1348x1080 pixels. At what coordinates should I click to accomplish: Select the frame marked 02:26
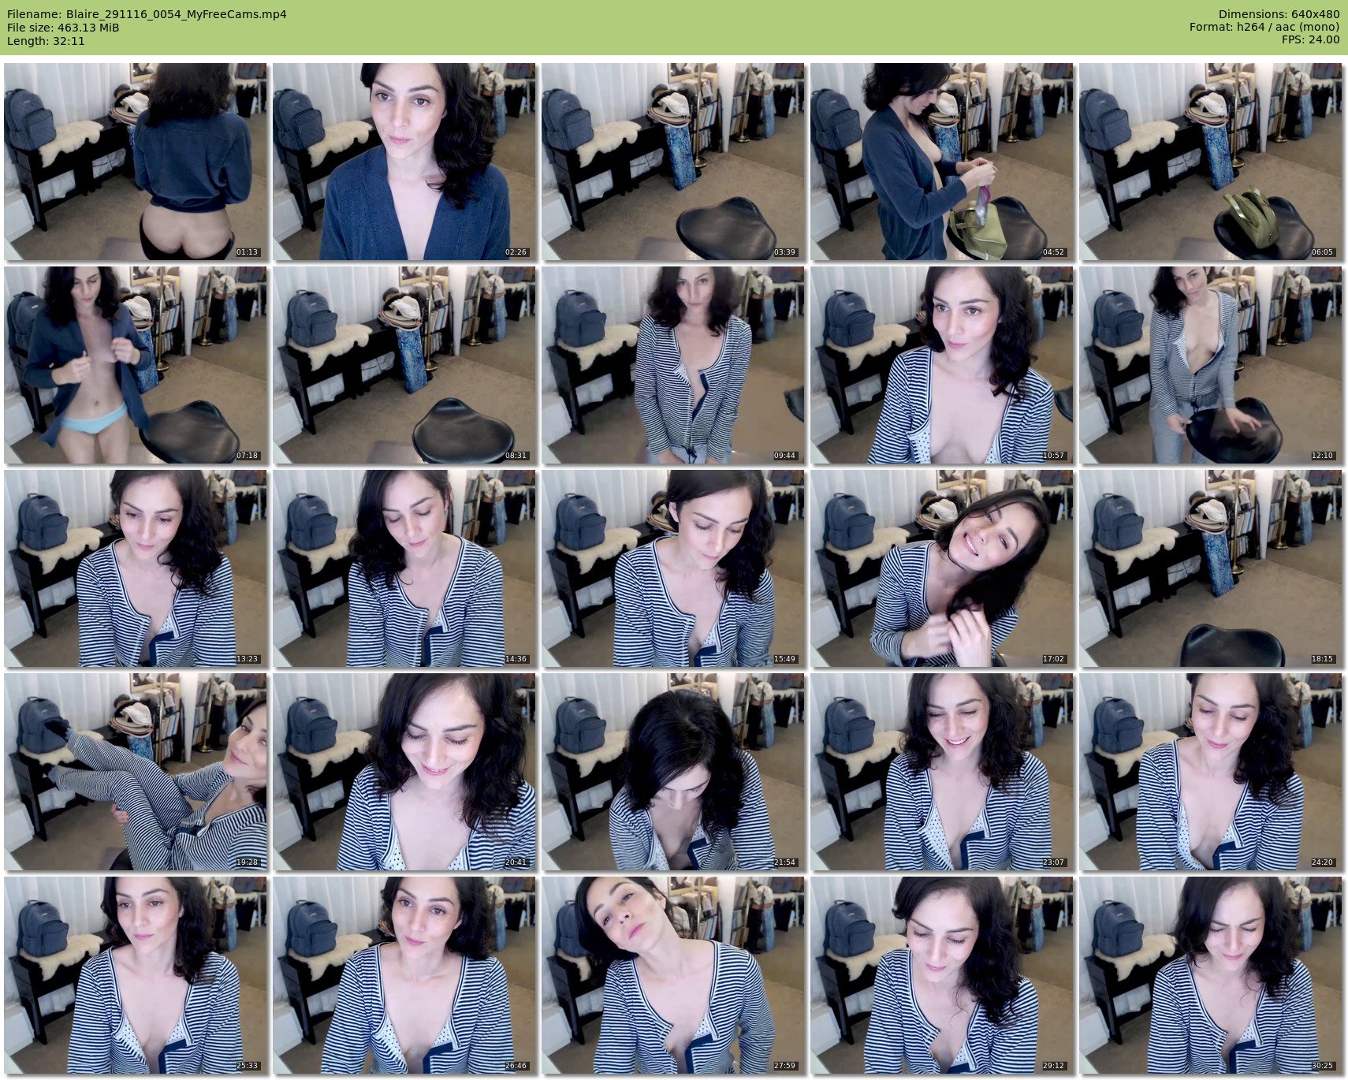(404, 162)
